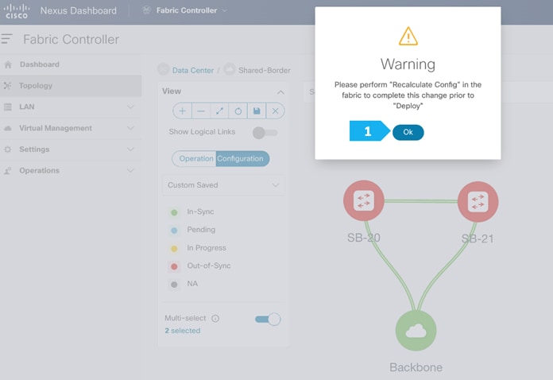Click the Shared-Border fabric cloud icon

pyautogui.click(x=230, y=69)
